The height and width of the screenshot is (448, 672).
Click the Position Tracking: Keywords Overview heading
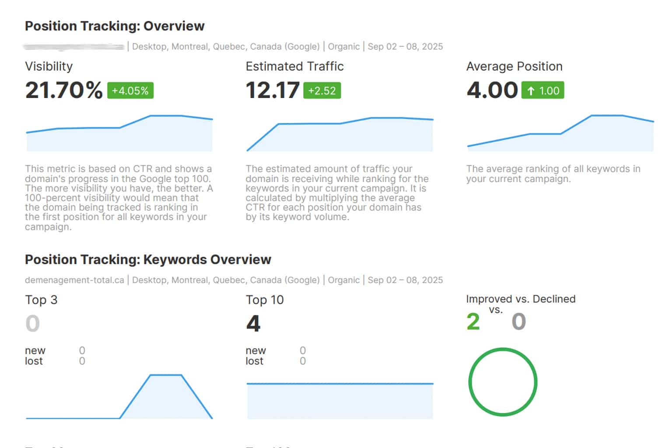(148, 259)
